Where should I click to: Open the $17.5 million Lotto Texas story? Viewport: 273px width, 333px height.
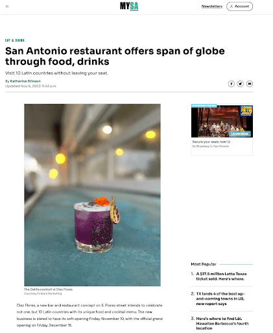(221, 276)
